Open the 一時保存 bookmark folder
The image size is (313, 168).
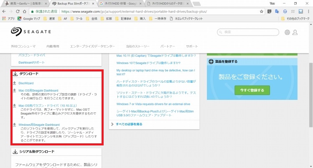point(158,18)
